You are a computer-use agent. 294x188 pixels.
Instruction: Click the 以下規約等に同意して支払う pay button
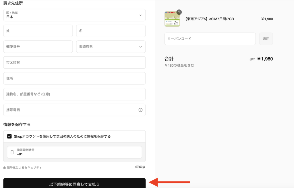point(74,183)
